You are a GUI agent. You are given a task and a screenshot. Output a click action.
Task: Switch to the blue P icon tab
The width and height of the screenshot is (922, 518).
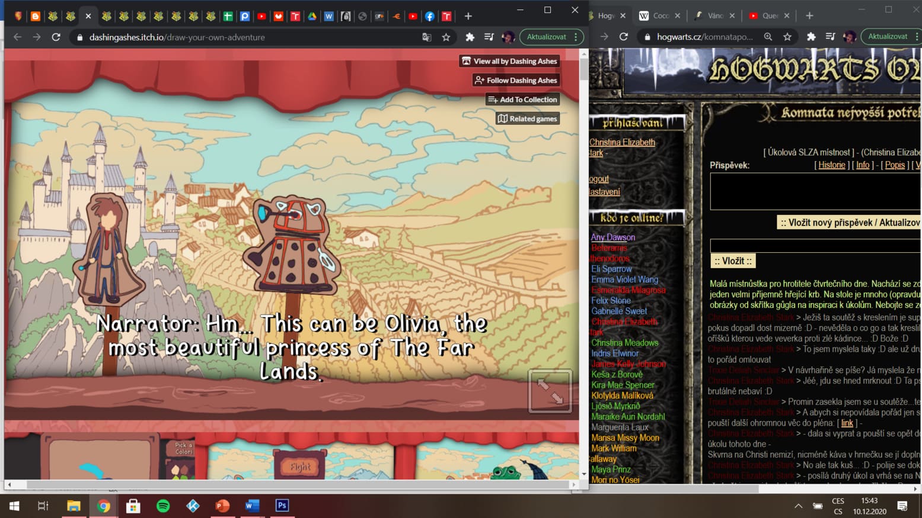pyautogui.click(x=244, y=16)
